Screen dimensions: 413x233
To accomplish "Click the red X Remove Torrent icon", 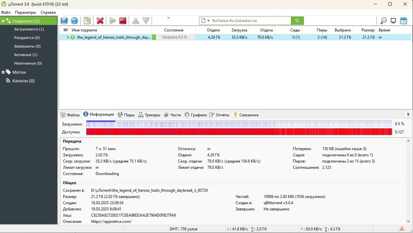I will click(100, 21).
